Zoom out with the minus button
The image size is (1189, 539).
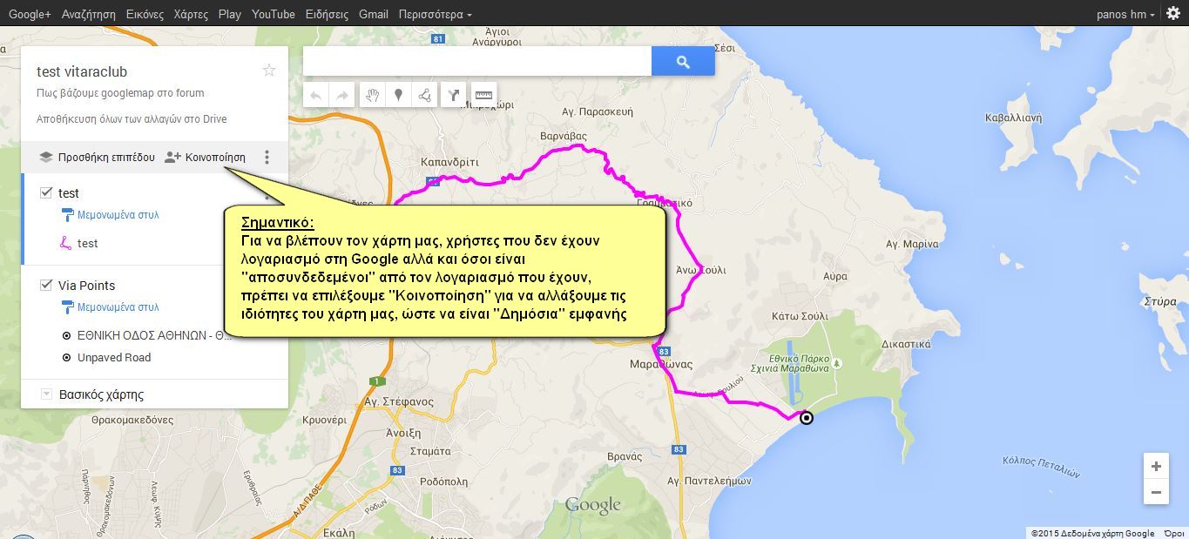1156,492
